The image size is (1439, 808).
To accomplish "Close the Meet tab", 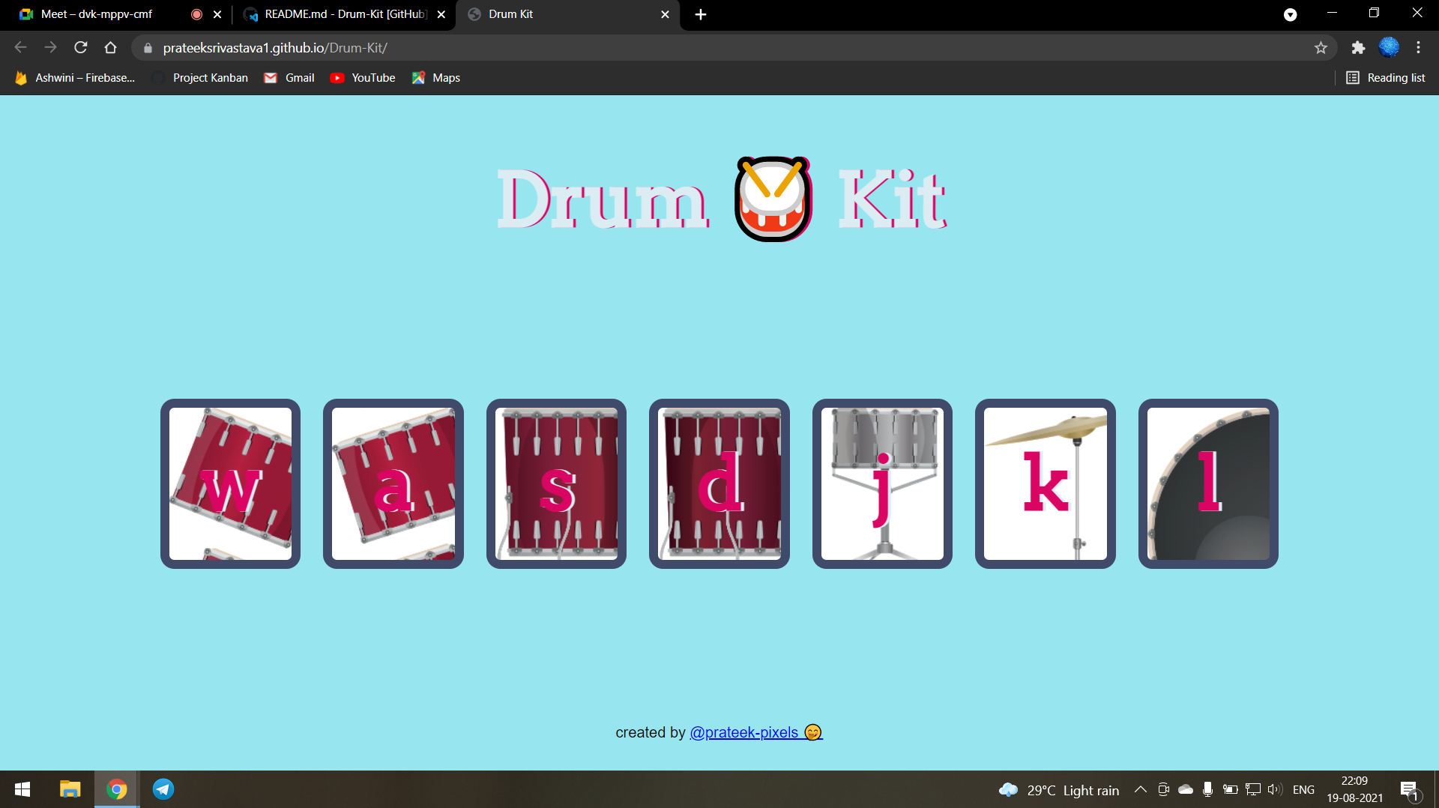I will (217, 14).
